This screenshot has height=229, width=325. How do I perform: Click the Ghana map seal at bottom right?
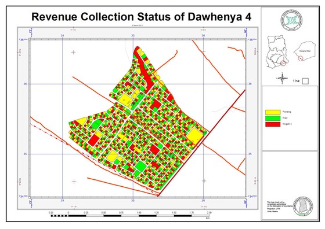303,206
